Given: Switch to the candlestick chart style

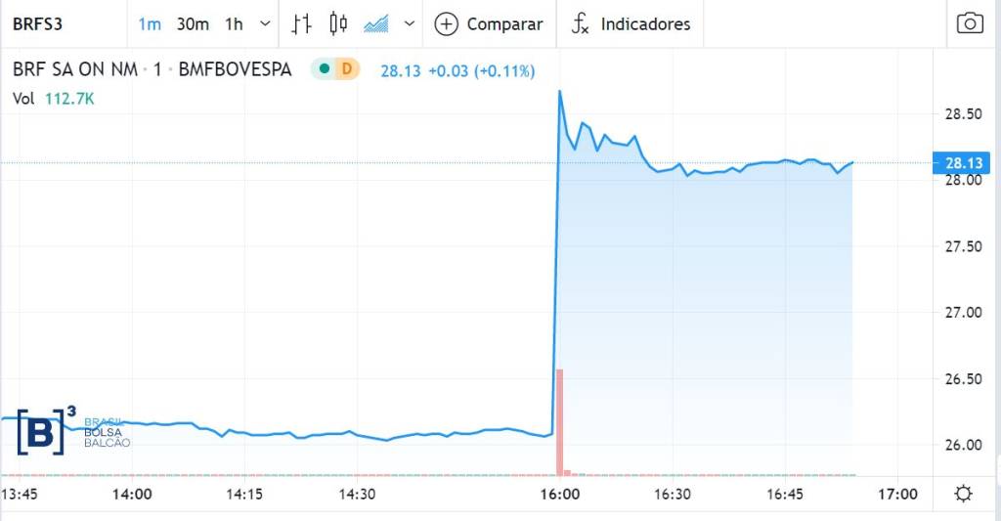Looking at the screenshot, I should 338,24.
